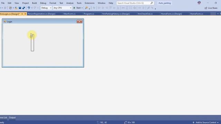Open the Format menu

tap(53, 3)
